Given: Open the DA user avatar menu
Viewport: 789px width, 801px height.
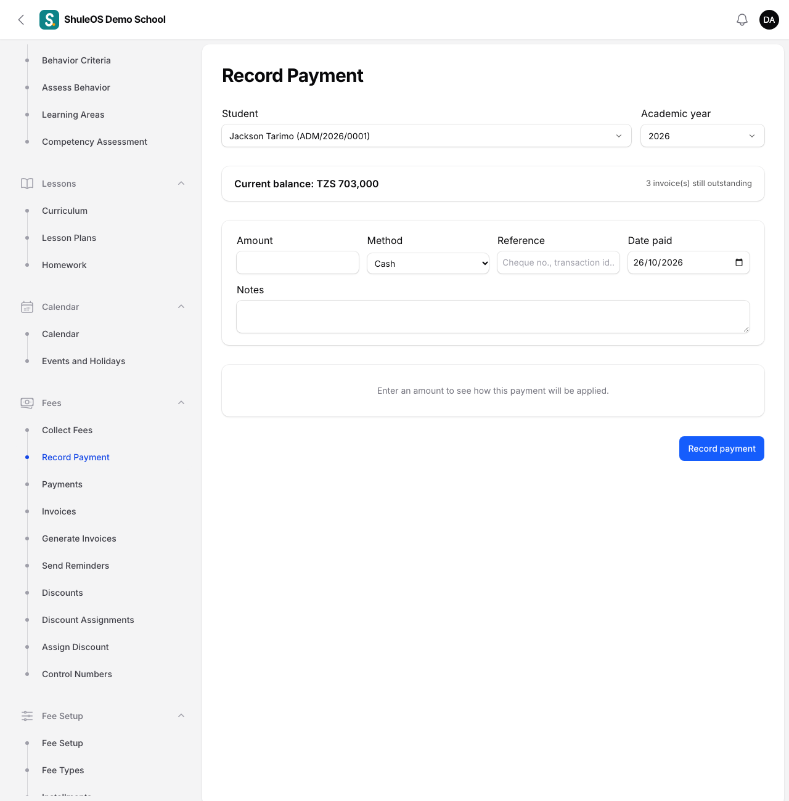Looking at the screenshot, I should pos(769,20).
